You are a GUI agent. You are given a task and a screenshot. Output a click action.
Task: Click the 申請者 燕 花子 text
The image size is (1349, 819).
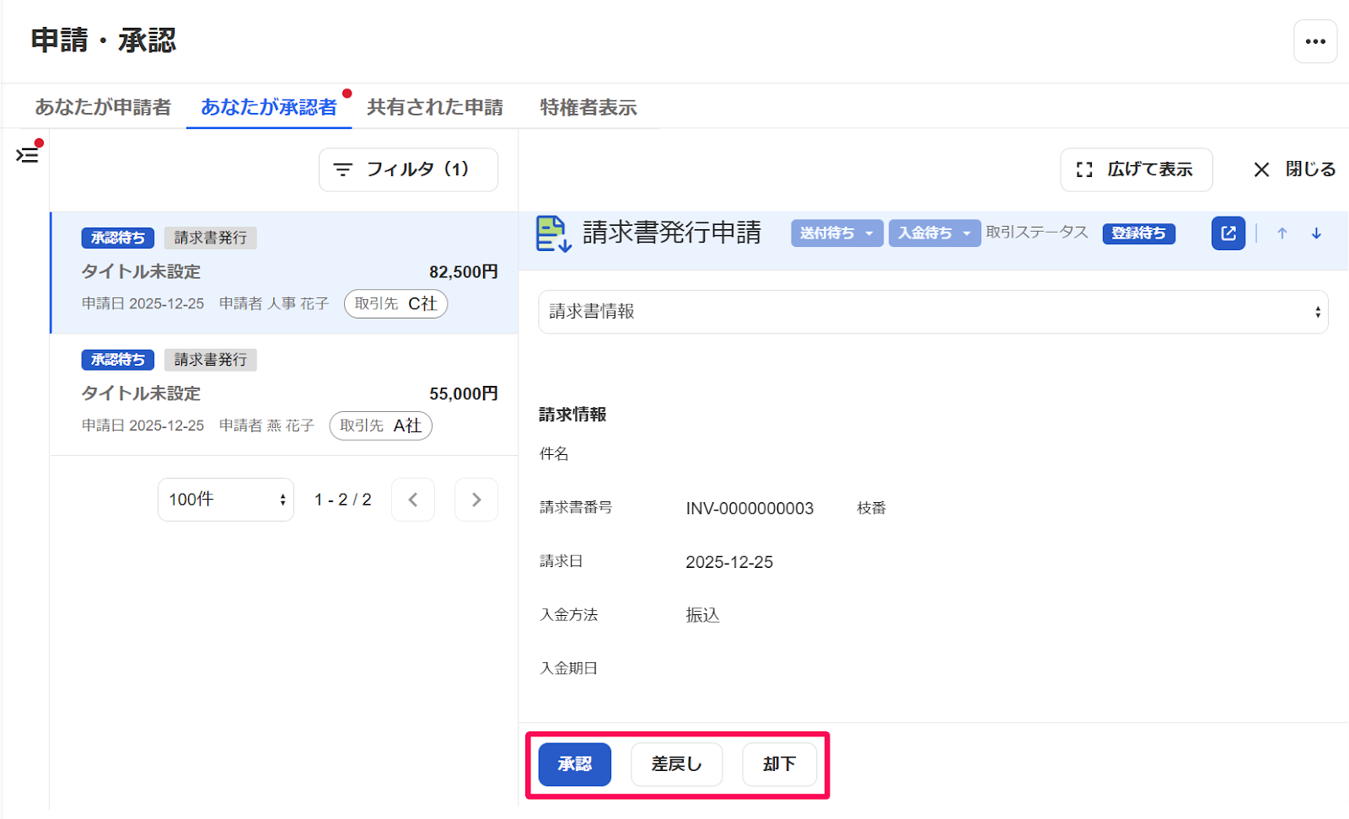pos(266,426)
